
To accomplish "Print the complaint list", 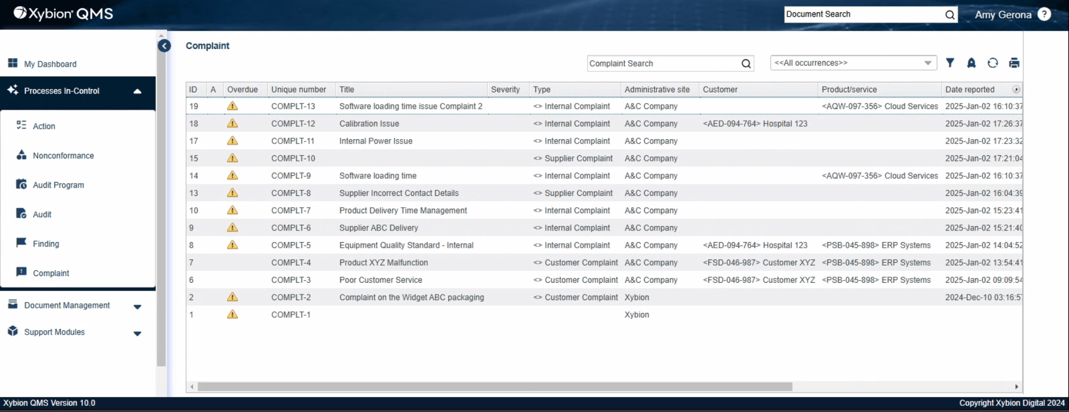I will tap(1014, 63).
